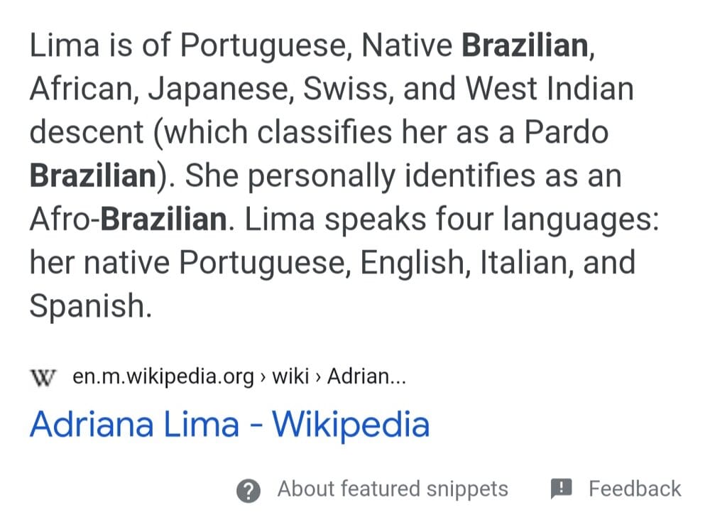Click the question mark help icon
This screenshot has height=515, width=710.
pos(248,490)
